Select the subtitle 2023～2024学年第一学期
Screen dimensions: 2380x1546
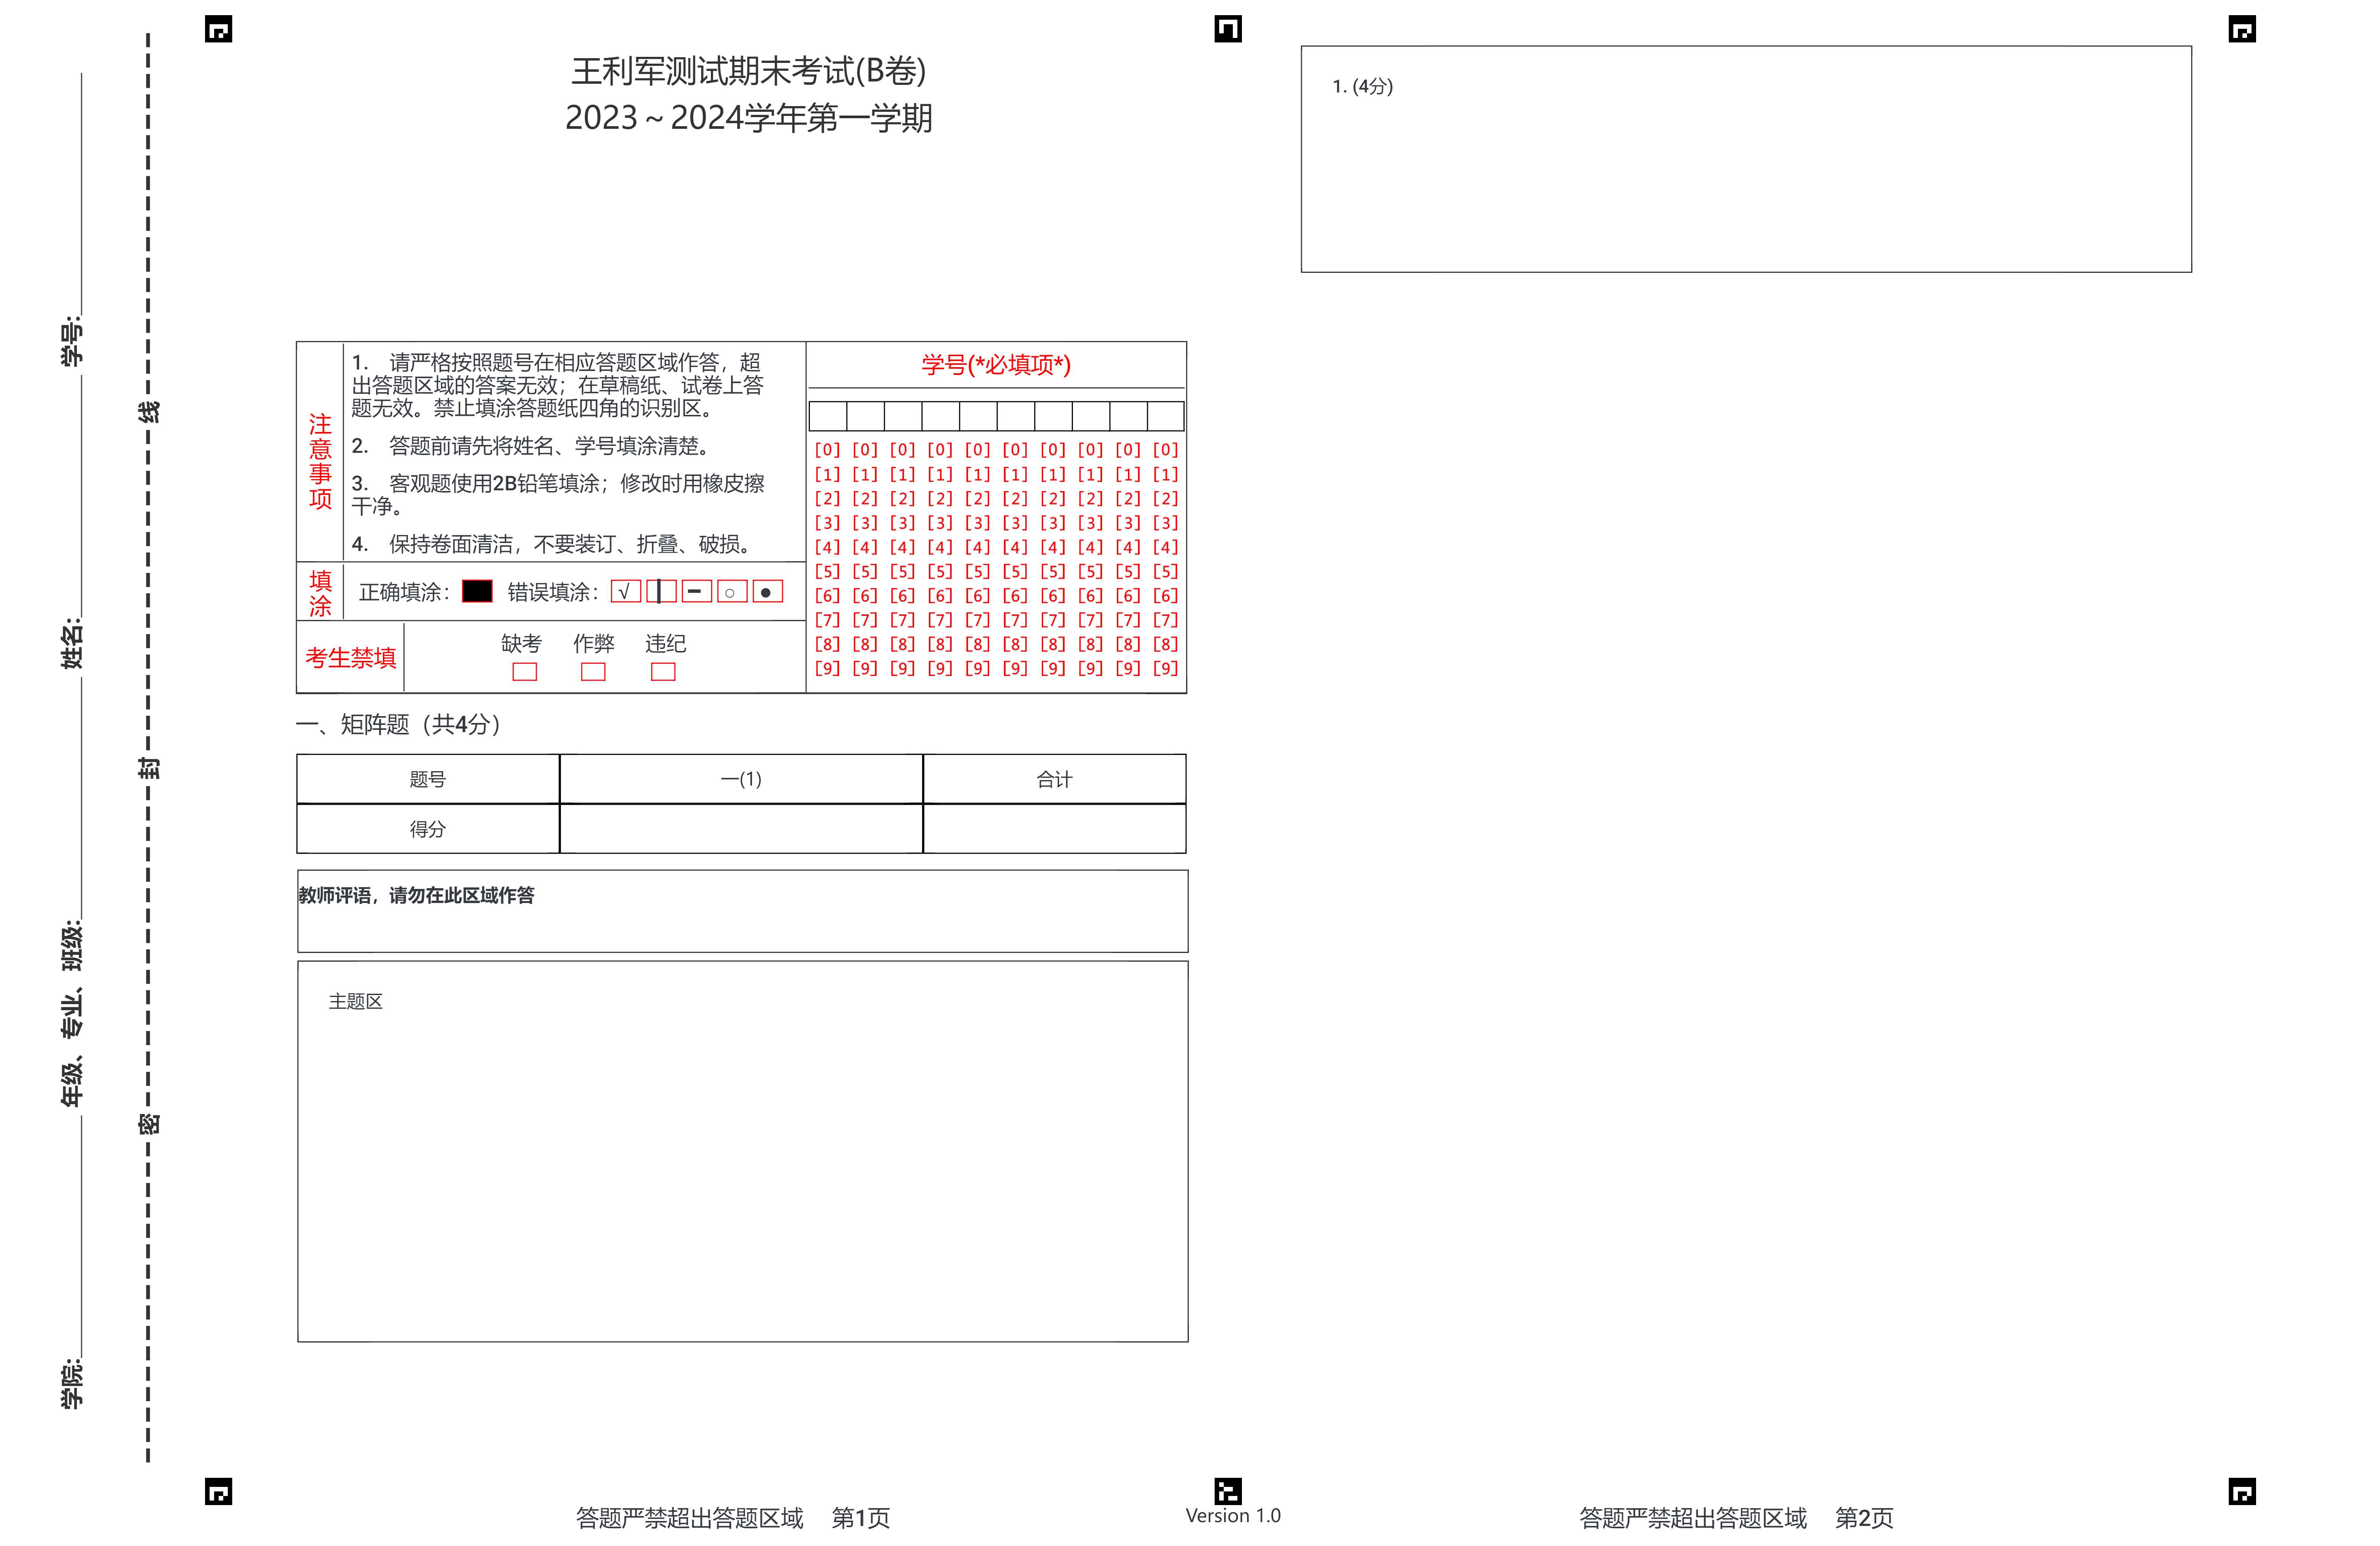click(x=748, y=118)
